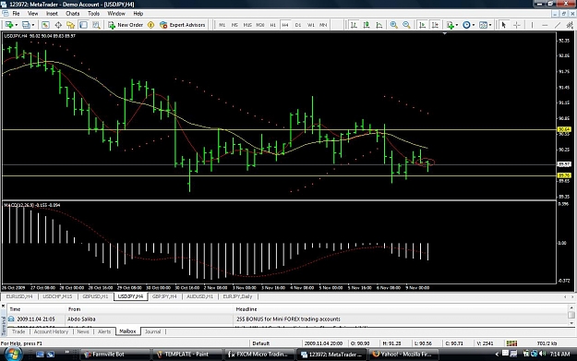
Task: Switch to EURJPY,Daily chart tab
Action: 237,296
